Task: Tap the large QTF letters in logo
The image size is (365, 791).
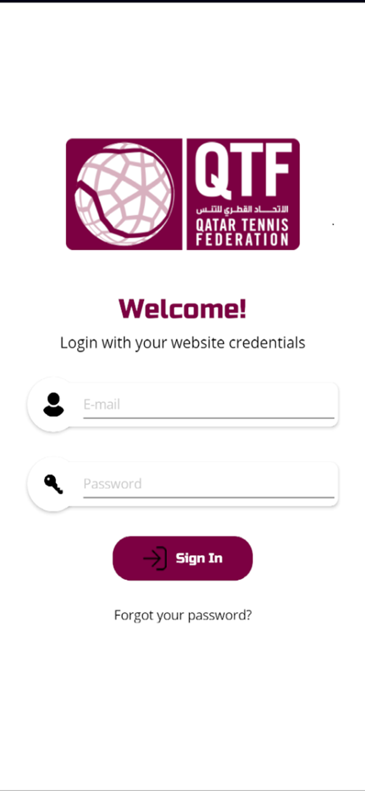Action: (x=243, y=171)
